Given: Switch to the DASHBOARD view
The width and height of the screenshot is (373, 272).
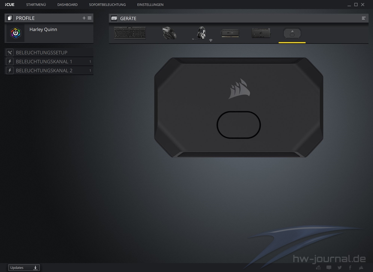Looking at the screenshot, I should pyautogui.click(x=67, y=5).
